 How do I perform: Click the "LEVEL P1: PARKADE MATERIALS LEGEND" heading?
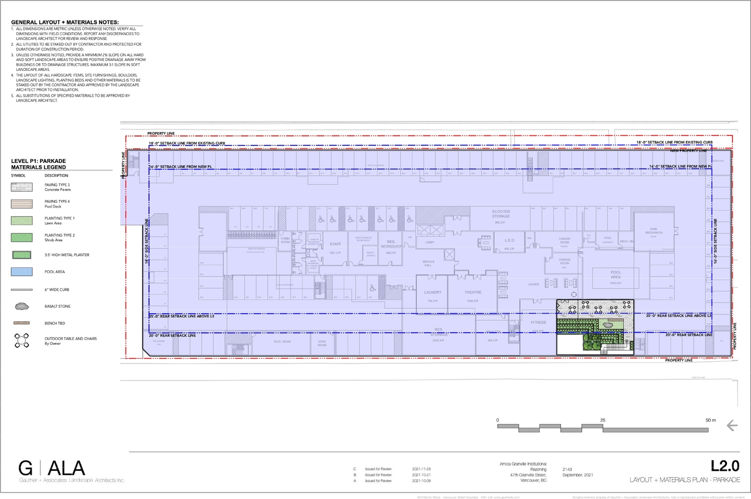tap(39, 164)
